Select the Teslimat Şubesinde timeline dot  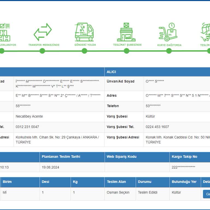pos(127,51)
